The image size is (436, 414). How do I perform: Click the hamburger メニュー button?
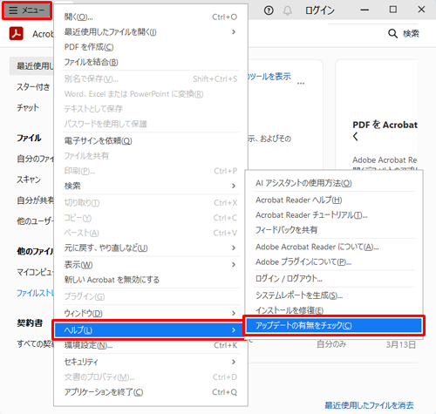coord(27,10)
